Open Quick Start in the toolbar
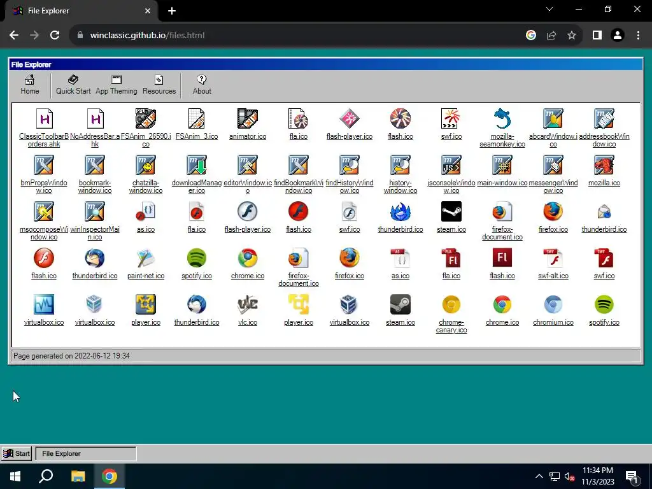Viewport: 652px width, 489px height. (73, 85)
